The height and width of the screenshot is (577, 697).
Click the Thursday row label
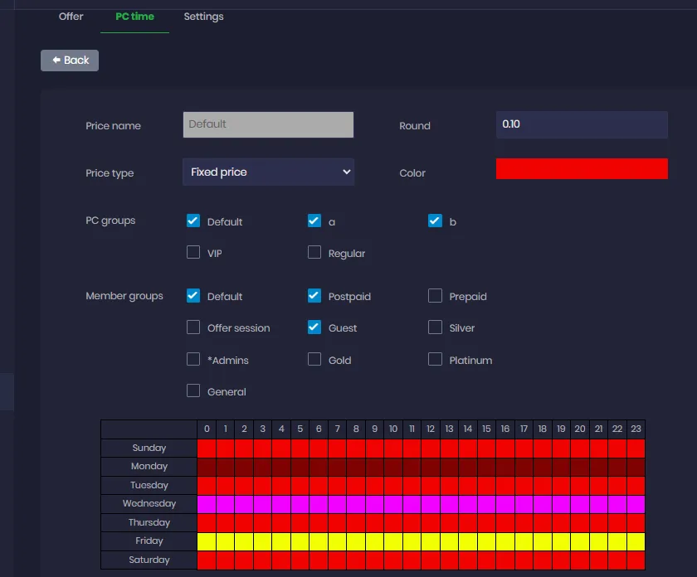[149, 522]
